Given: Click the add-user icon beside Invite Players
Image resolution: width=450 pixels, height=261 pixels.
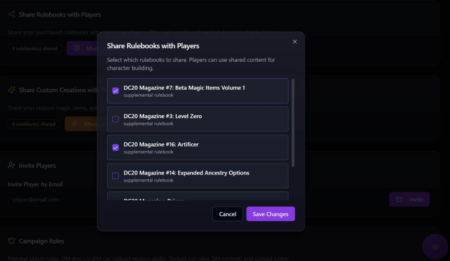Looking at the screenshot, I should pyautogui.click(x=11, y=166).
